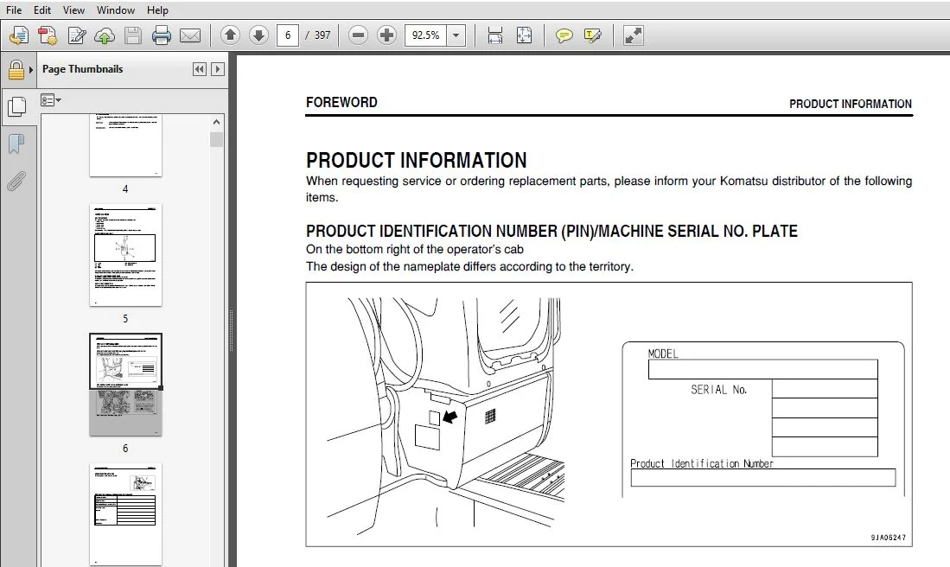Click the security padlock icon

[16, 70]
